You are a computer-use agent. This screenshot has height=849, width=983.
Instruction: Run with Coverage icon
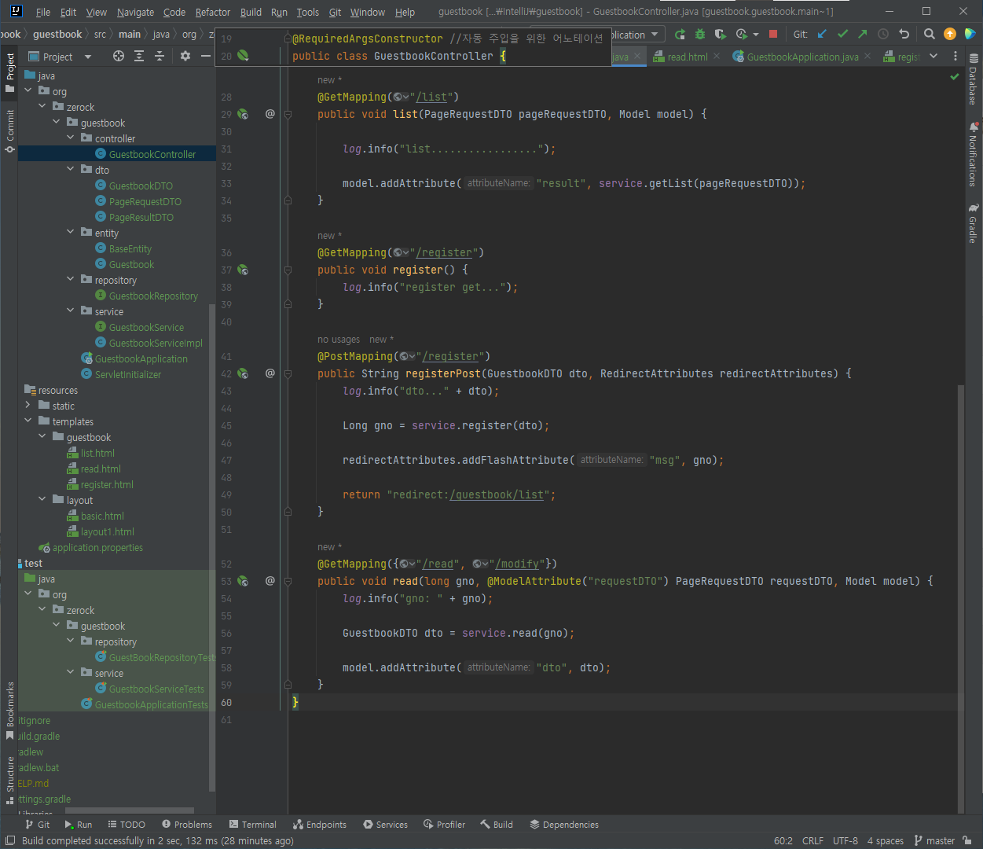(720, 35)
